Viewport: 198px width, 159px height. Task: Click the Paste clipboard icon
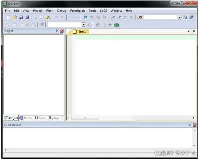click(48, 18)
